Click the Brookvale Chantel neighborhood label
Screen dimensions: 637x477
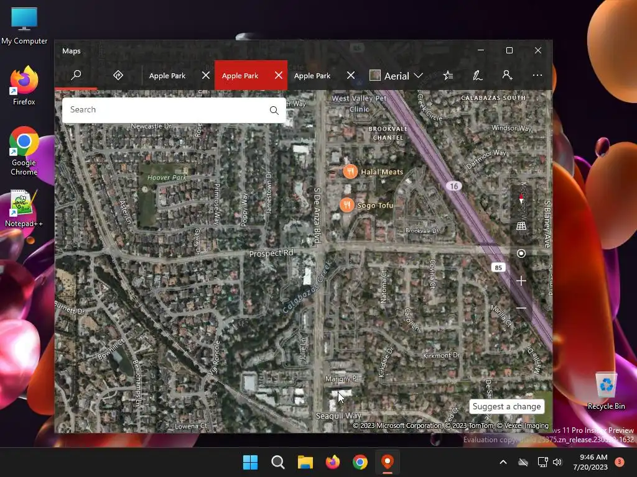pyautogui.click(x=388, y=133)
